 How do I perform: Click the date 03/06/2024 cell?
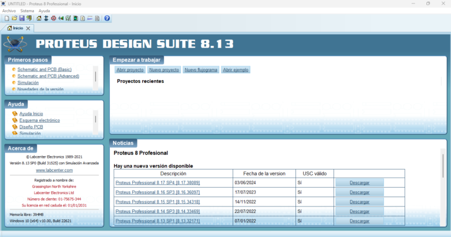(x=264, y=182)
